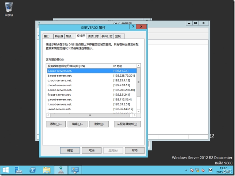
Task: Click the IP 地址 column header
Action: (124, 66)
